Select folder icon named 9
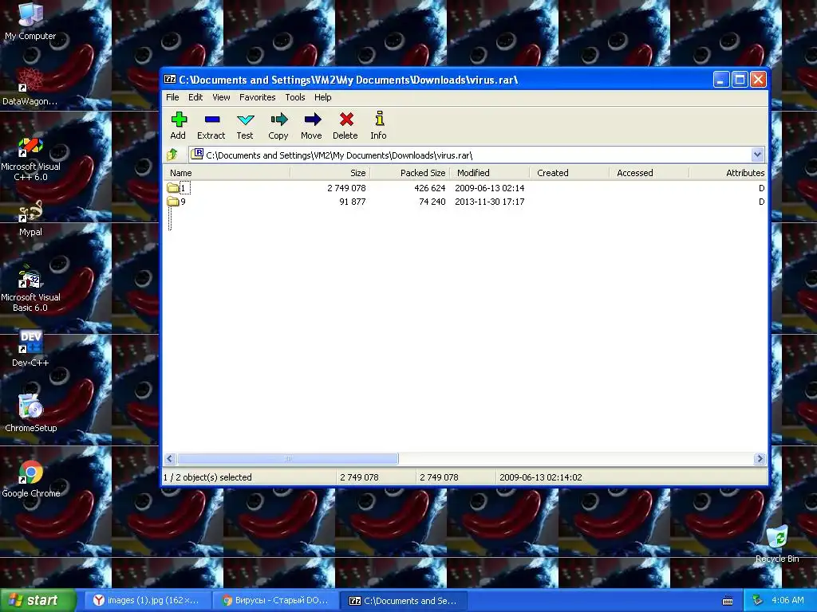817x612 pixels. (x=172, y=202)
